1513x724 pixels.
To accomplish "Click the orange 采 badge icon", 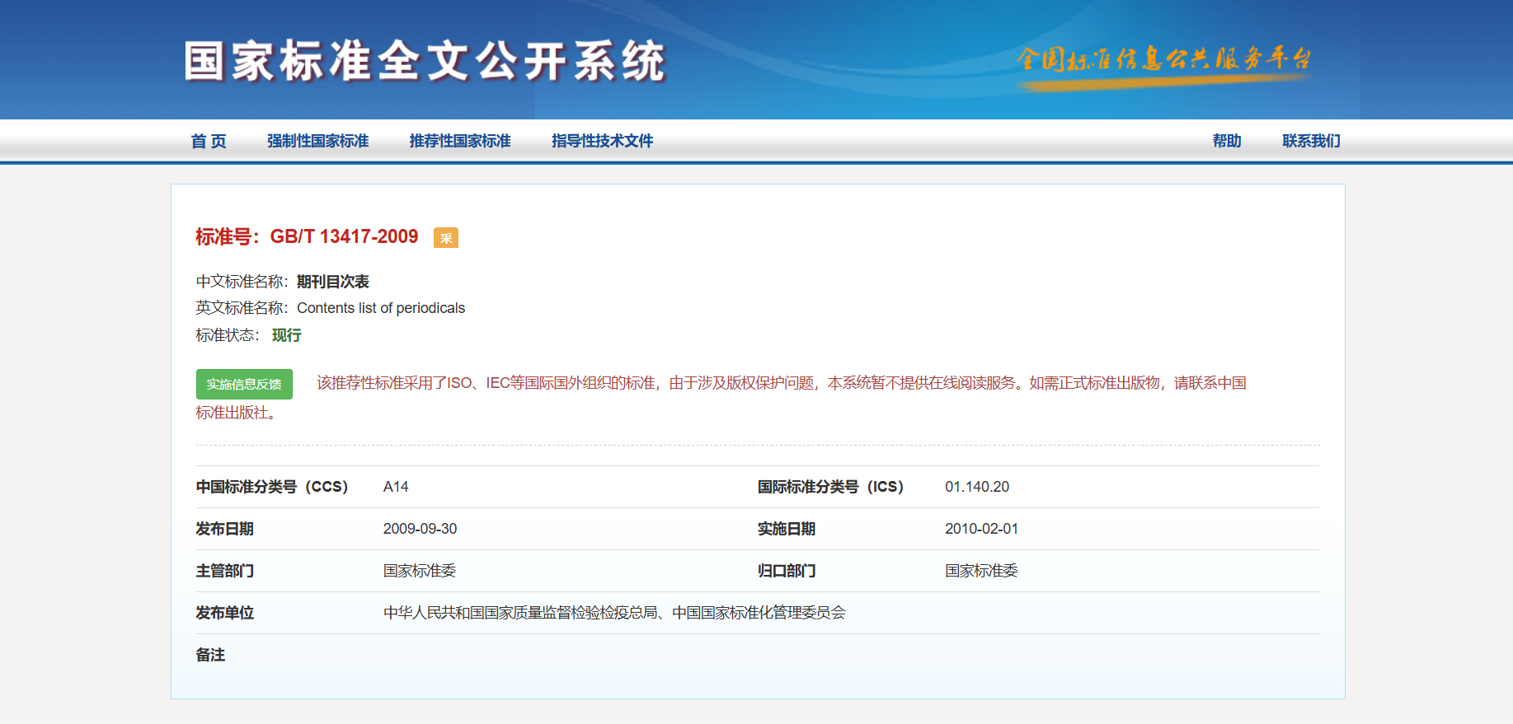I will [445, 238].
